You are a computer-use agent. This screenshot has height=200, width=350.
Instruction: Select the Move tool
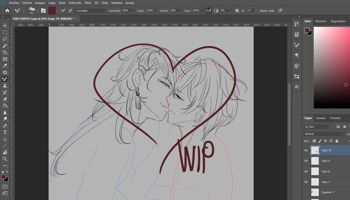coord(5,26)
